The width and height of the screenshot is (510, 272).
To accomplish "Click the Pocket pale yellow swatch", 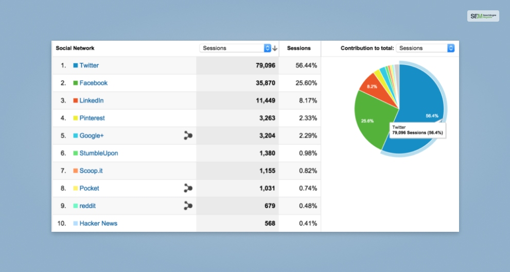I will click(76, 189).
